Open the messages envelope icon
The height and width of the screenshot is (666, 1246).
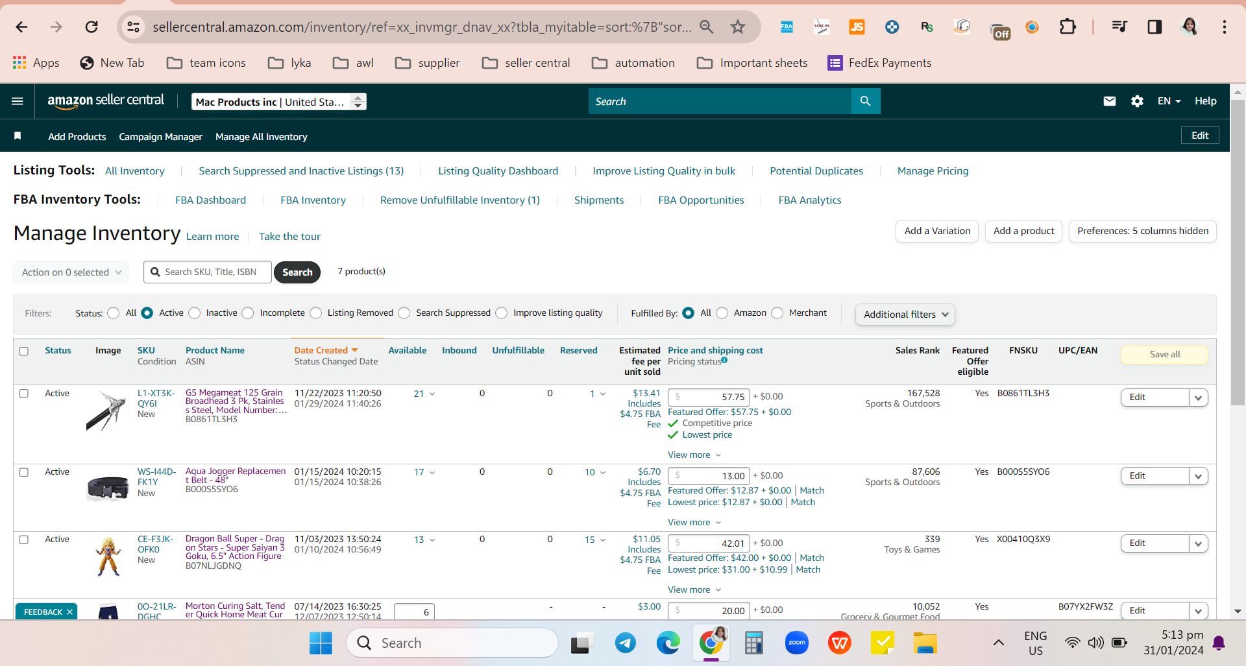(1110, 101)
